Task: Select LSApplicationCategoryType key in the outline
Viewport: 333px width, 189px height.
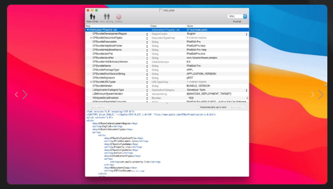Action: (x=108, y=90)
